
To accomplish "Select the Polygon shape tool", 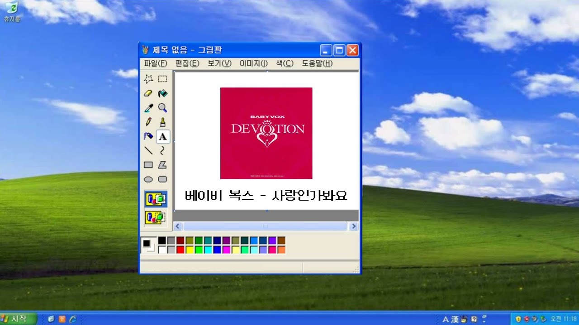I will (162, 165).
